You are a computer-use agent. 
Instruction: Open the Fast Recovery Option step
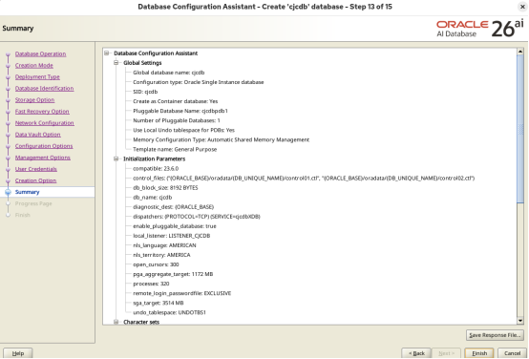click(x=42, y=112)
